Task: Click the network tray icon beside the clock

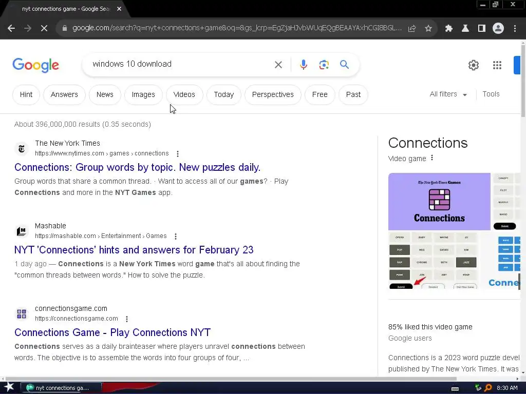Action: click(478, 388)
